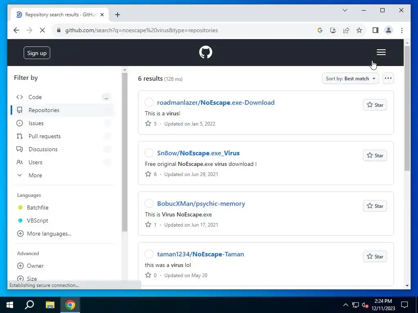Open a new browser tab
Viewport: 418px width, 313px height.
[x=117, y=15]
